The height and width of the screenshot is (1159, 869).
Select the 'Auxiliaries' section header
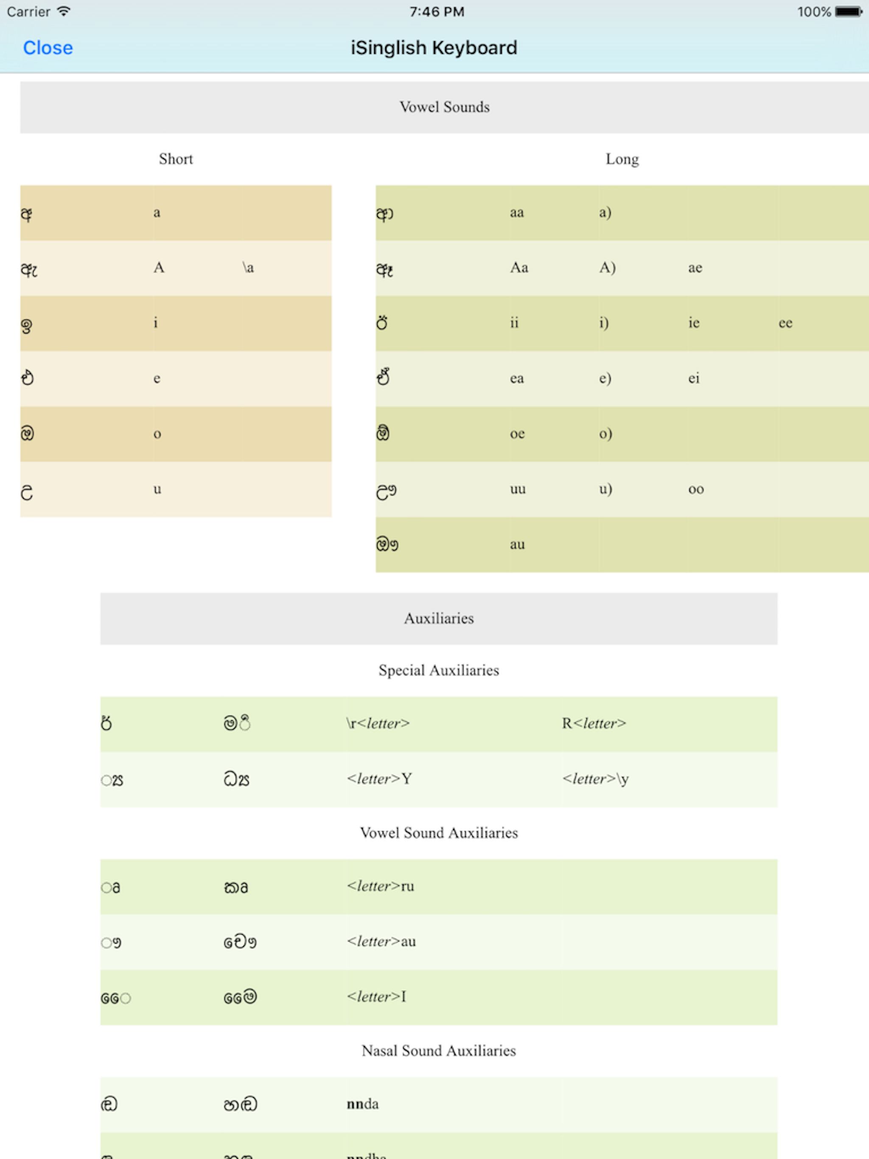coord(439,618)
